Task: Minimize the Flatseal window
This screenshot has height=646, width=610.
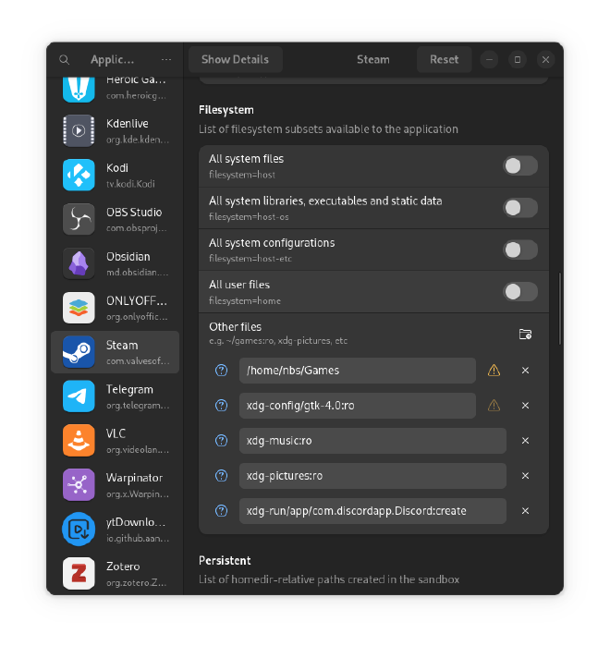Action: click(489, 60)
